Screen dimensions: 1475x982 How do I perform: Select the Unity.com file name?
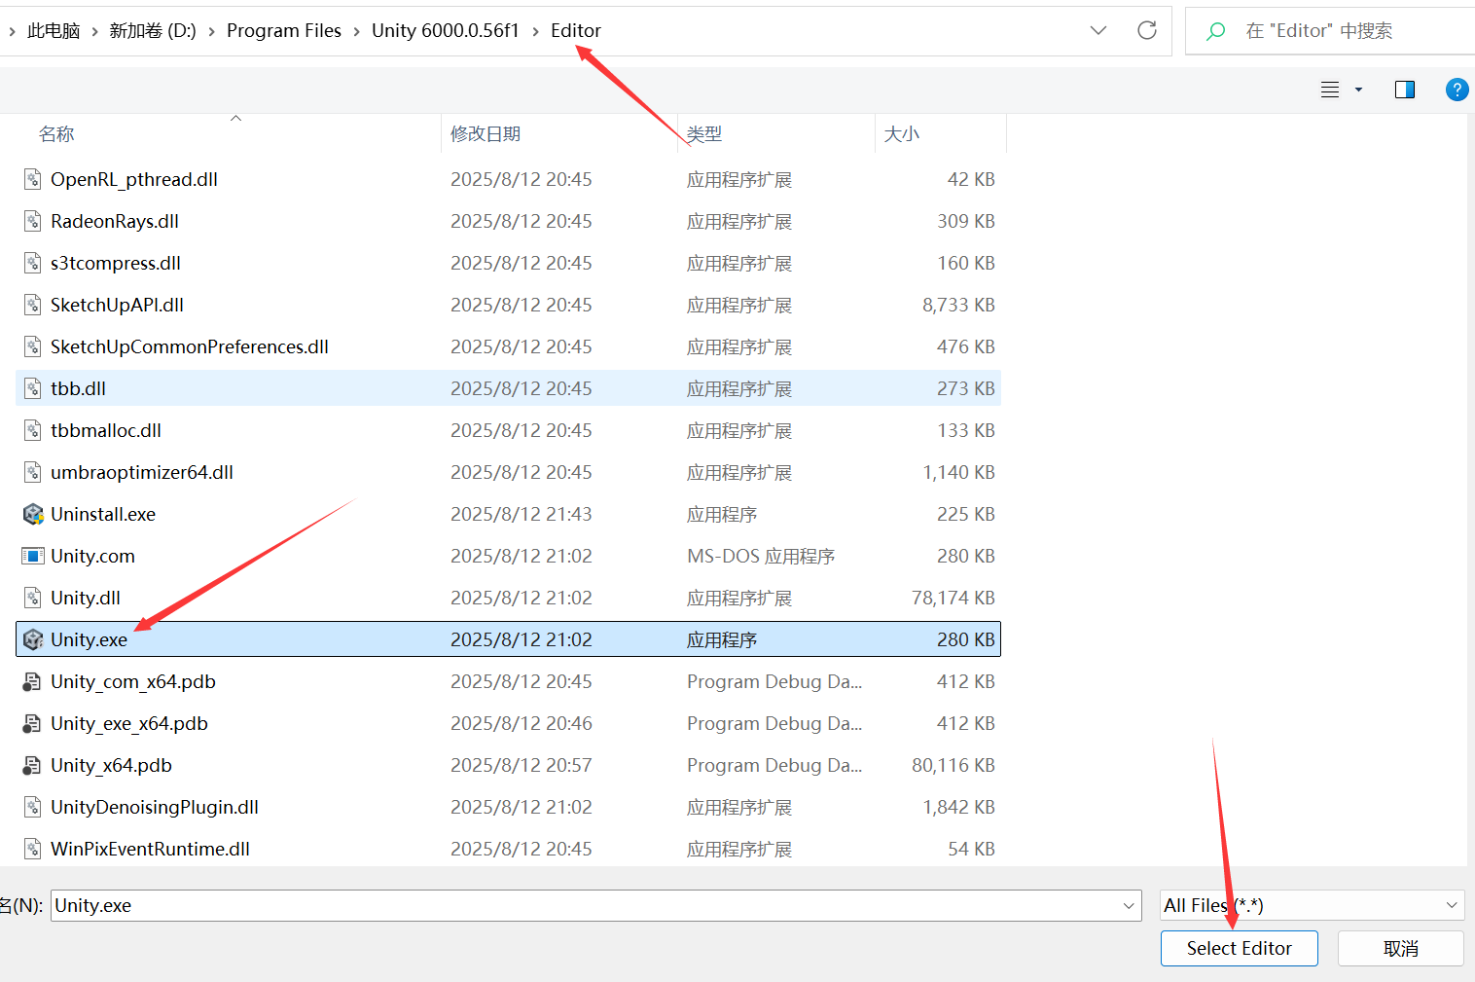point(92,556)
